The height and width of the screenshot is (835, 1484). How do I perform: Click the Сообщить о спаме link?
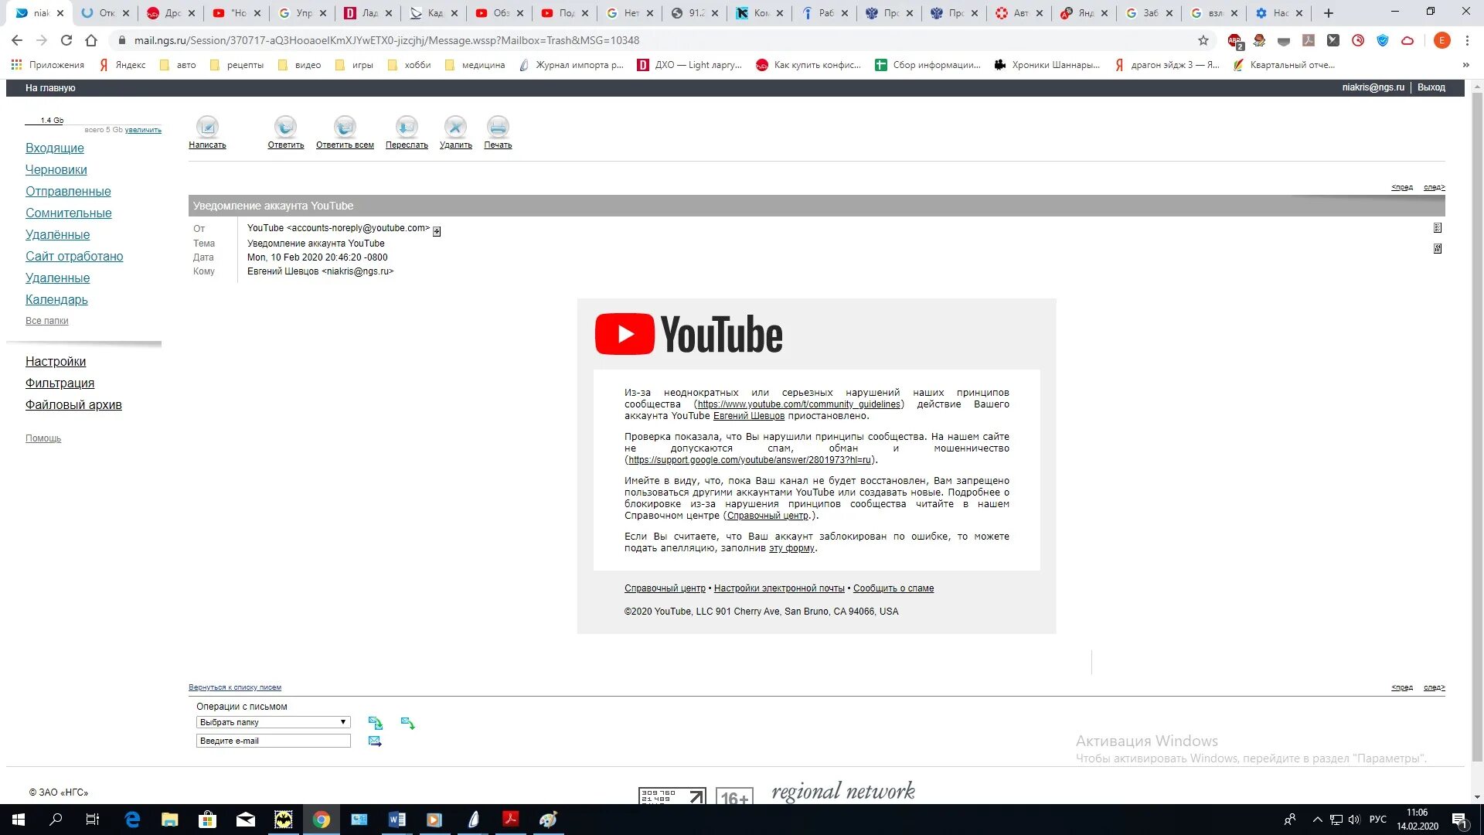click(x=893, y=588)
